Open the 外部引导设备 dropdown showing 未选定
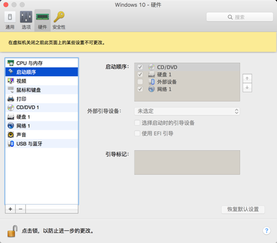The image size is (277, 243). [187, 111]
